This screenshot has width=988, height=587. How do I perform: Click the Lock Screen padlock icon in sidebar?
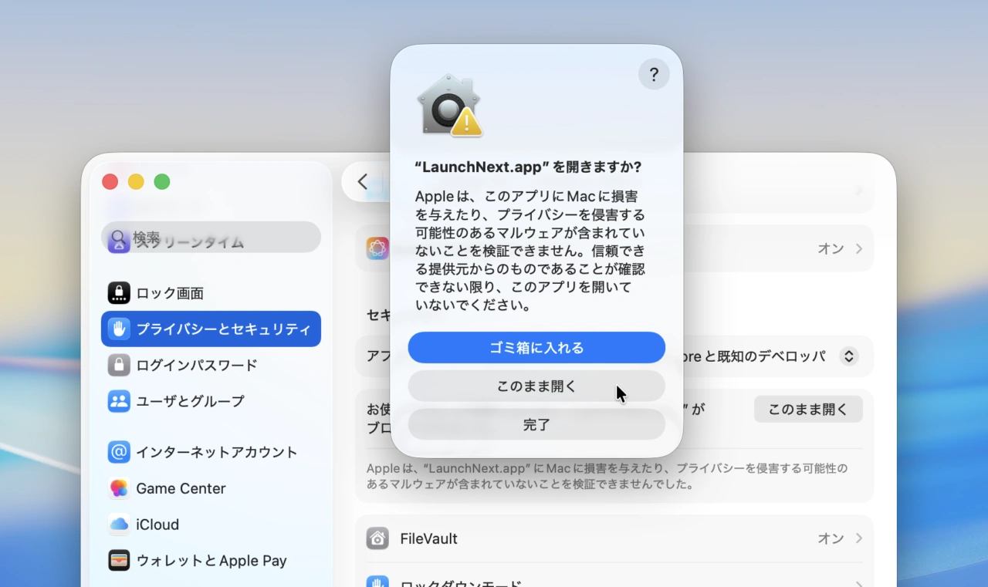point(119,292)
